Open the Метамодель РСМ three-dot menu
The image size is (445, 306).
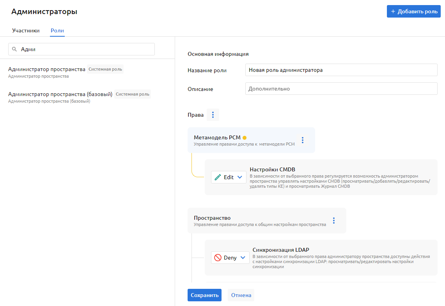[302, 140]
